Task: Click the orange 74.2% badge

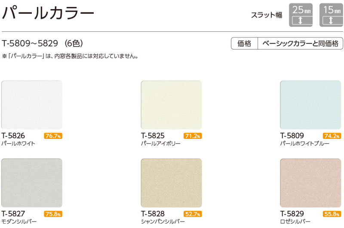Action: click(x=332, y=136)
